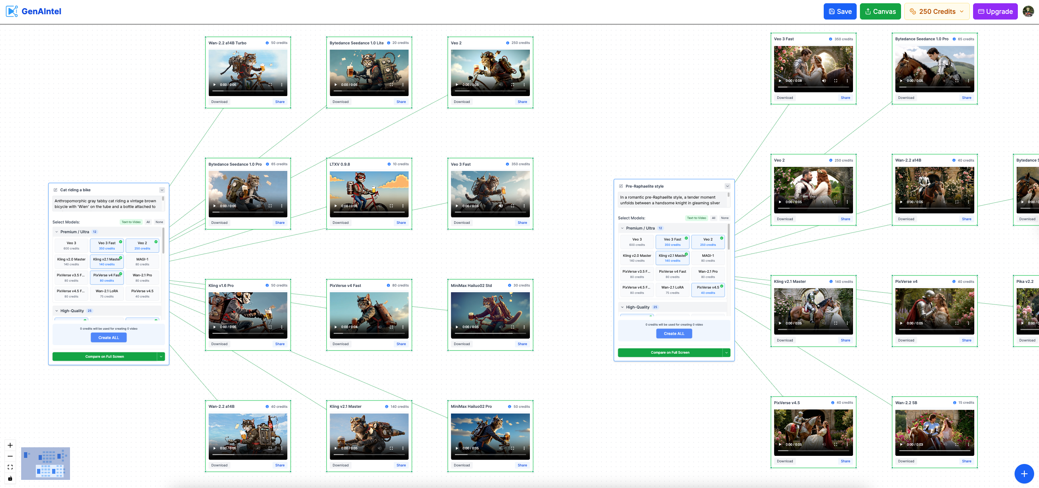Play the Wan-2.2 a14B Turbo cat video

click(214, 85)
